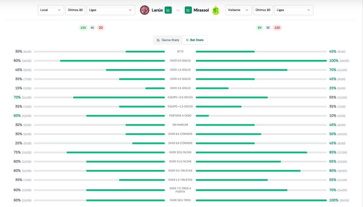Click the OVER 9.5 CÓRNERS label
363x207 pixels.
pos(180,143)
